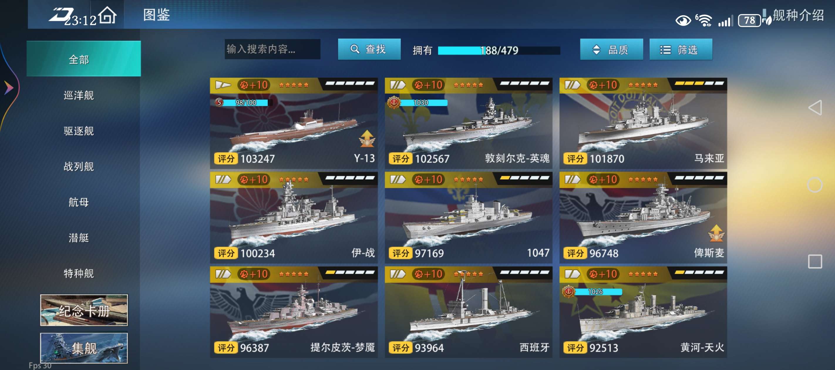Image resolution: width=835 pixels, height=370 pixels.
Task: Open the 筛选 filter list
Action: tap(681, 50)
